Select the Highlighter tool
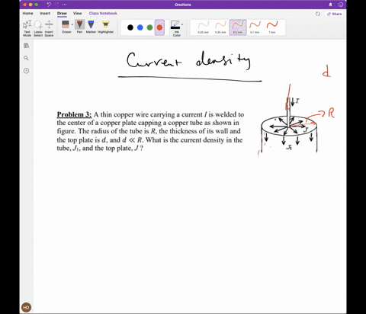The height and width of the screenshot is (314, 366). pos(105,27)
